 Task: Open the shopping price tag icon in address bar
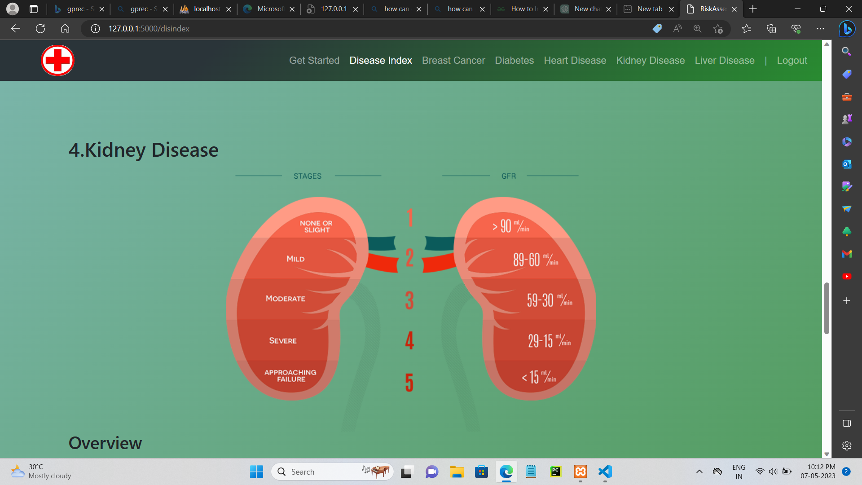(x=657, y=29)
